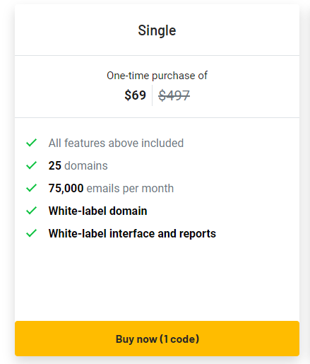Click the bold 25 number in domains line
310x364 pixels.
pos(55,165)
